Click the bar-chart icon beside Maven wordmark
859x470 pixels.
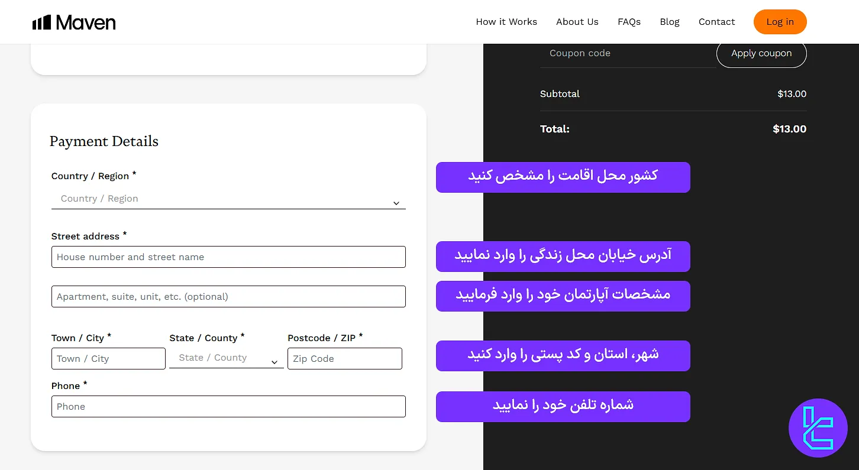click(41, 22)
